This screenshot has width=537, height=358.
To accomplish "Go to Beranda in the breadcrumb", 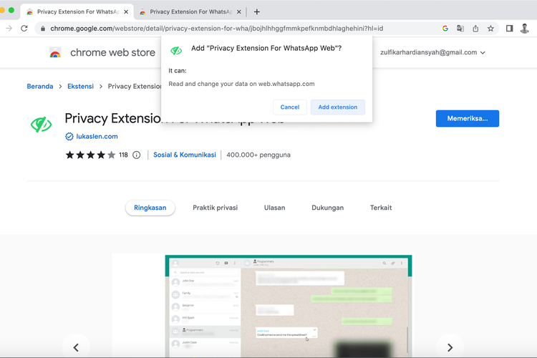I will [40, 87].
